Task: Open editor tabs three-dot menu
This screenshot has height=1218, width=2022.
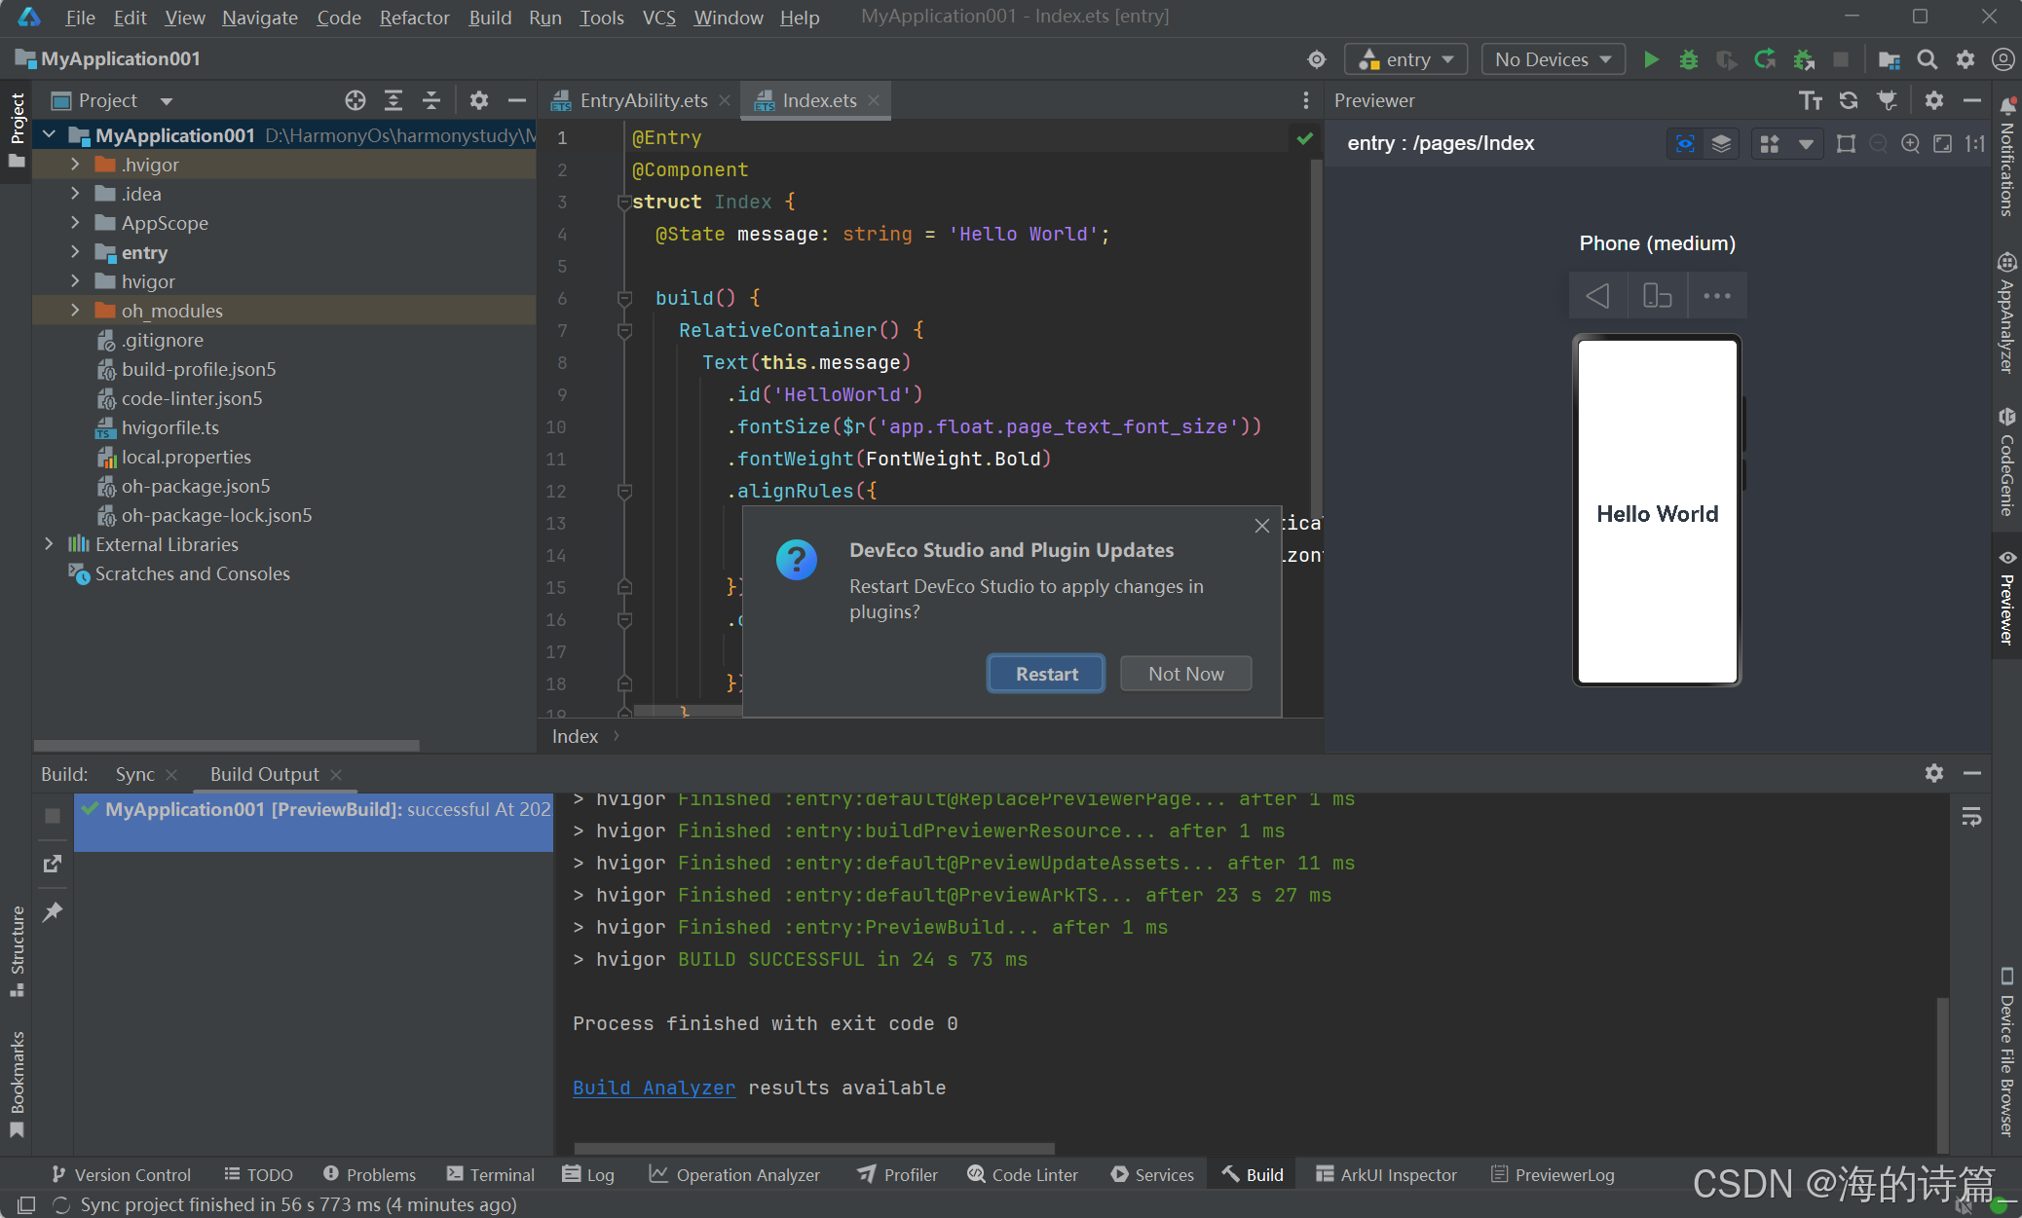Action: [1305, 100]
